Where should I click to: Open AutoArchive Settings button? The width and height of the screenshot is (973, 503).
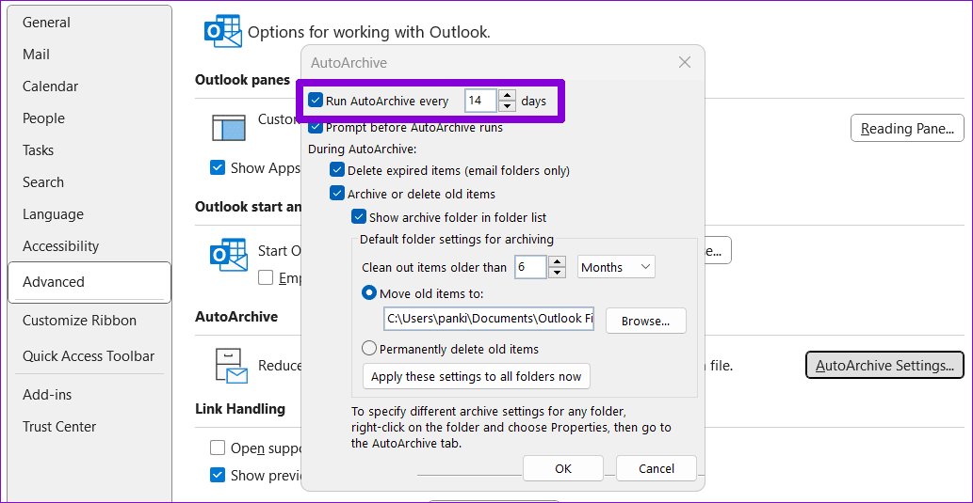click(x=884, y=366)
